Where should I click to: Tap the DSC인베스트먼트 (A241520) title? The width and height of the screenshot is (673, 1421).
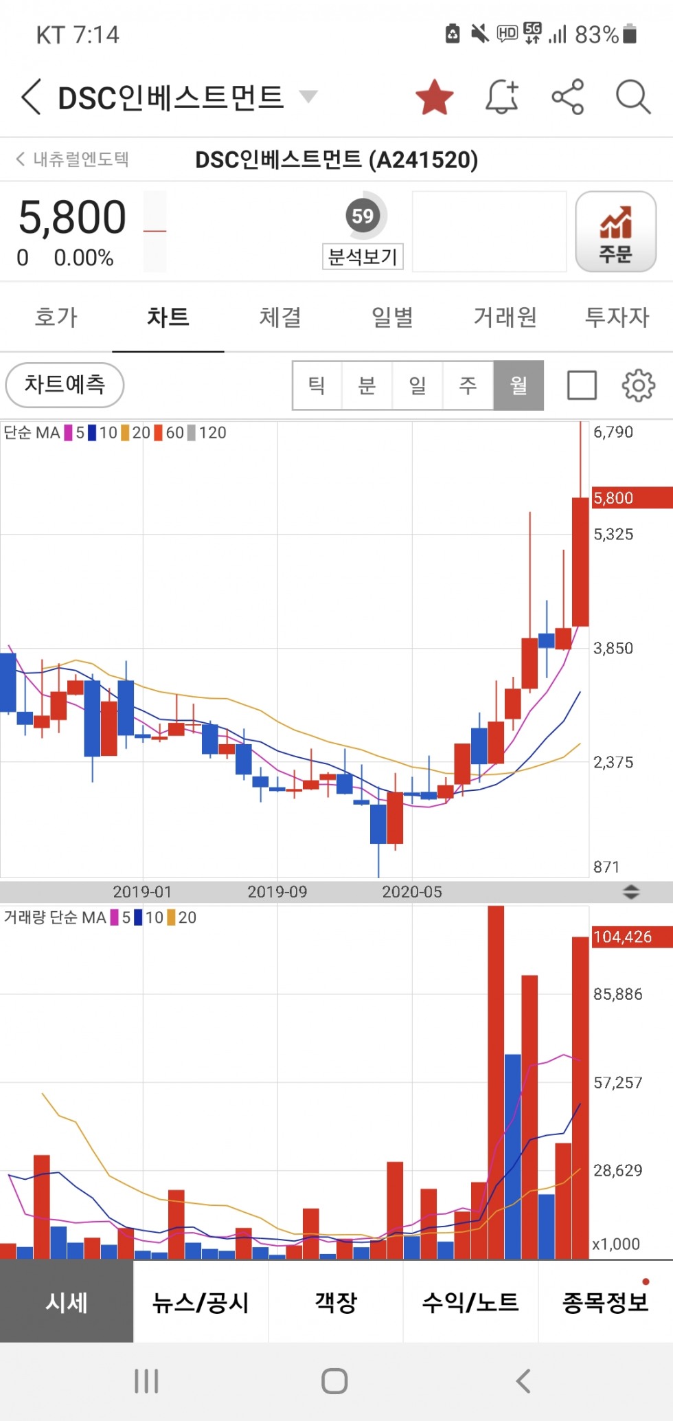tap(336, 159)
